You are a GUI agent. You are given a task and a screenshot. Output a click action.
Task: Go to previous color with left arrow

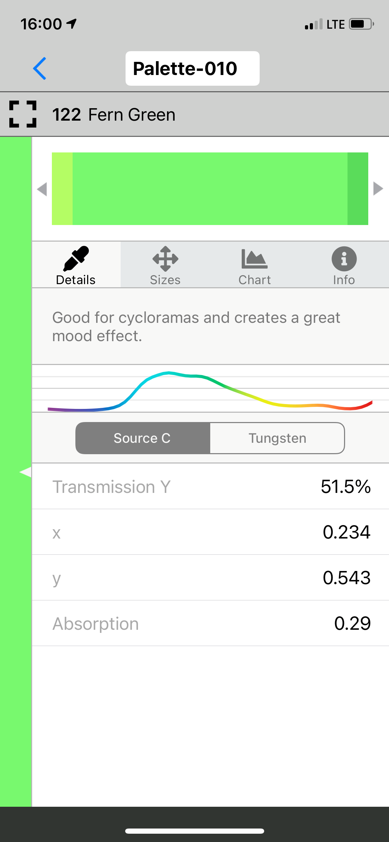click(42, 189)
